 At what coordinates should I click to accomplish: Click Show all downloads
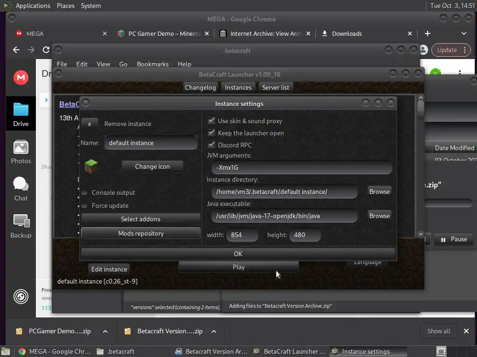click(x=439, y=331)
